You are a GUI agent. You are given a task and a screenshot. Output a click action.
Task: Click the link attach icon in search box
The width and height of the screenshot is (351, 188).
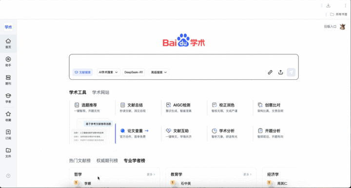click(x=270, y=72)
